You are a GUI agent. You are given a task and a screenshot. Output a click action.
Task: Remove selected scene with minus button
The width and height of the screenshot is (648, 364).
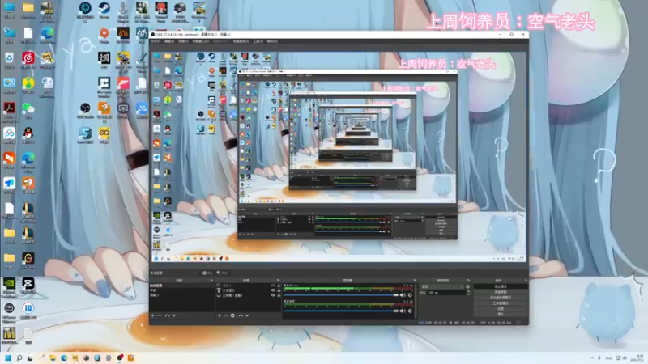(159, 315)
